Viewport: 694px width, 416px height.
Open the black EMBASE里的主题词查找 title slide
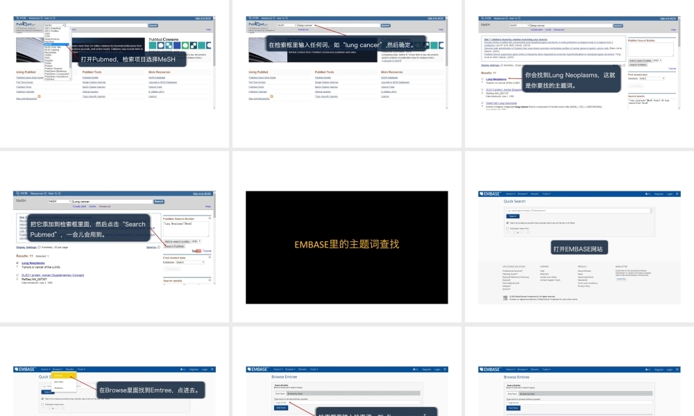(346, 245)
